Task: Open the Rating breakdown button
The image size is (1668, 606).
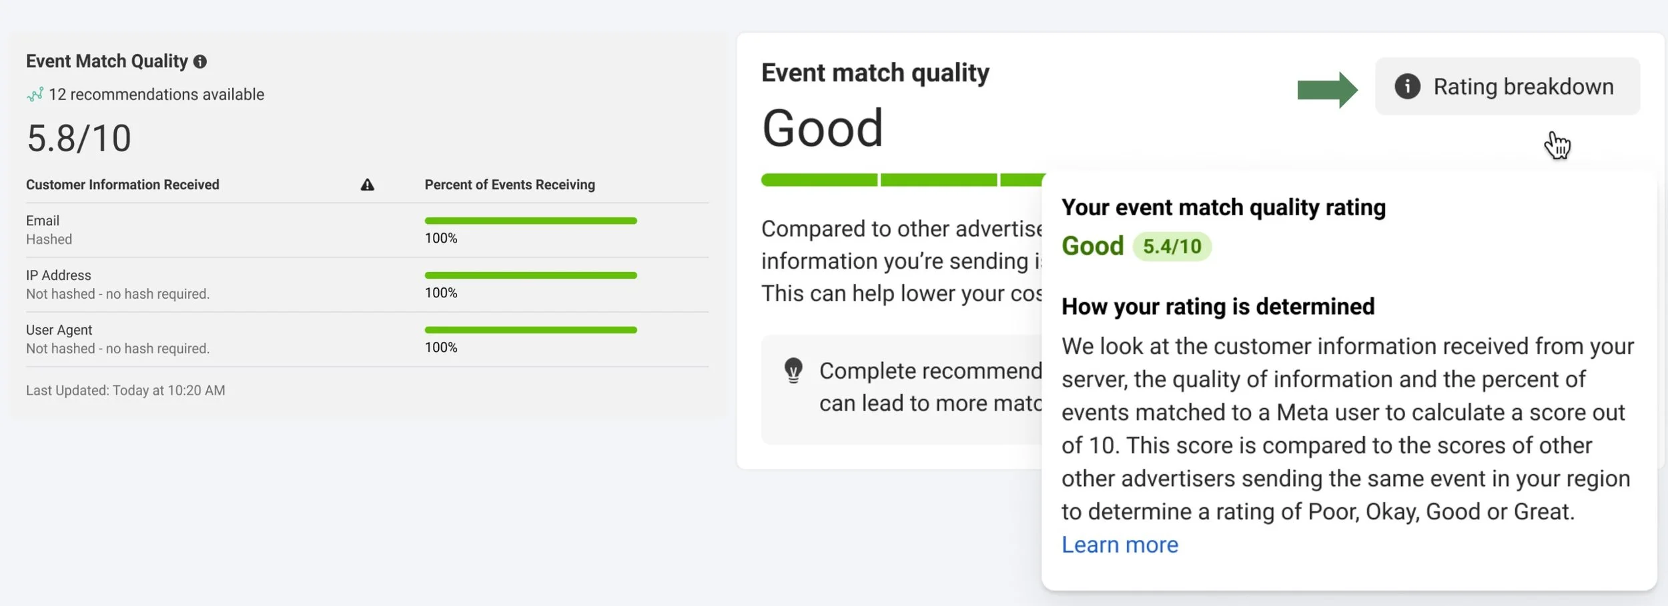Action: point(1507,87)
